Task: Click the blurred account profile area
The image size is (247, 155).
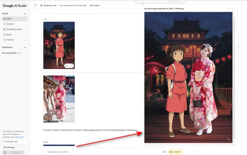Action: pyautogui.click(x=14, y=153)
